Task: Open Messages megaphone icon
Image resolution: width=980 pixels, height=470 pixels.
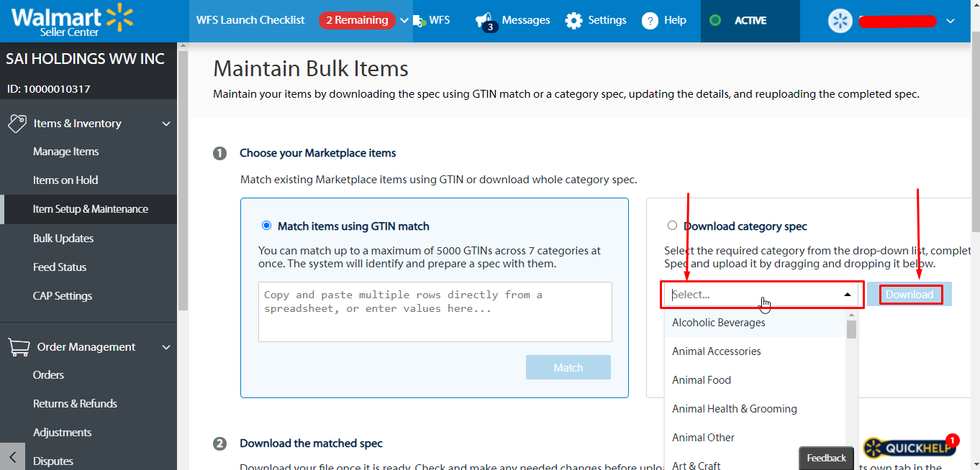Action: tap(485, 21)
